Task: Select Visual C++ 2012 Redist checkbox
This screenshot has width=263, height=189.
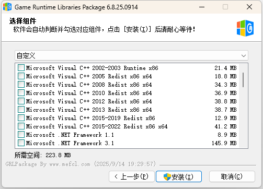Action: pos(21,101)
